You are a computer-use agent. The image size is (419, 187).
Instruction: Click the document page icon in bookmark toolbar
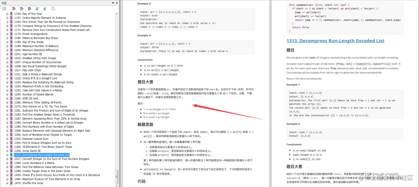(x=53, y=8)
